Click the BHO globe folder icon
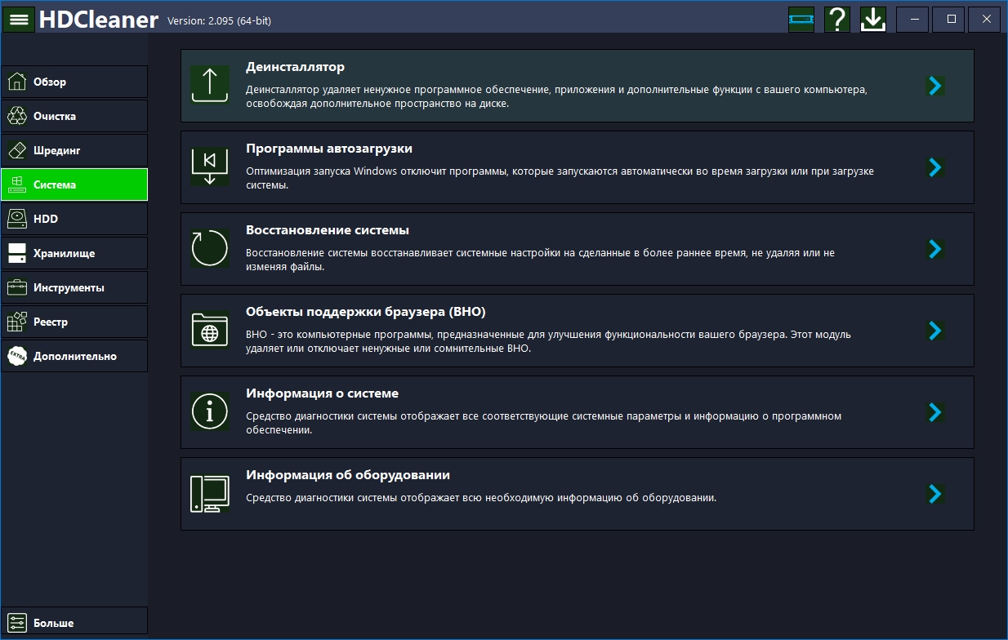The width and height of the screenshot is (1008, 640). 210,330
